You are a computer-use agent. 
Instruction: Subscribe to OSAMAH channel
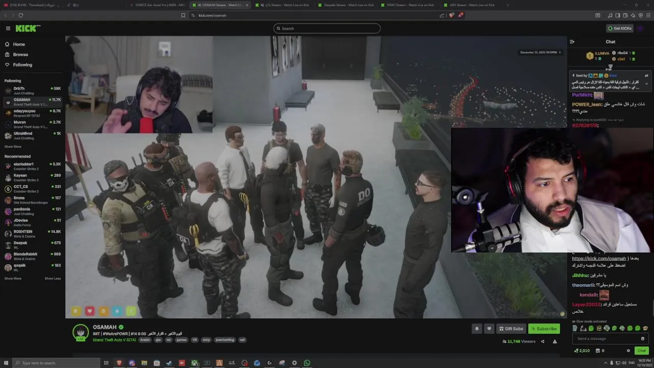(544, 329)
